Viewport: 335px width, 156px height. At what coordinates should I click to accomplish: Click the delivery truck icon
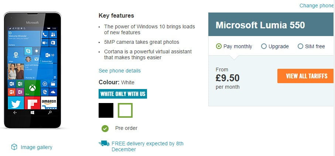[x=104, y=143]
